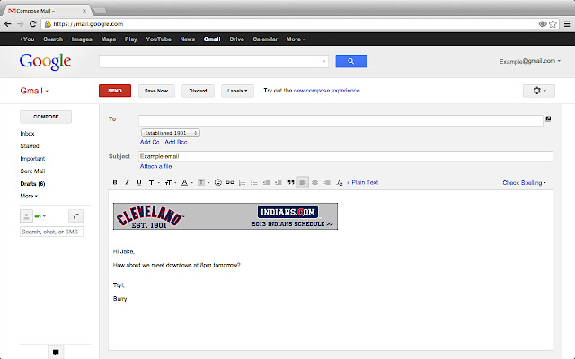Insert an emoticon
This screenshot has height=359, width=575.
217,182
